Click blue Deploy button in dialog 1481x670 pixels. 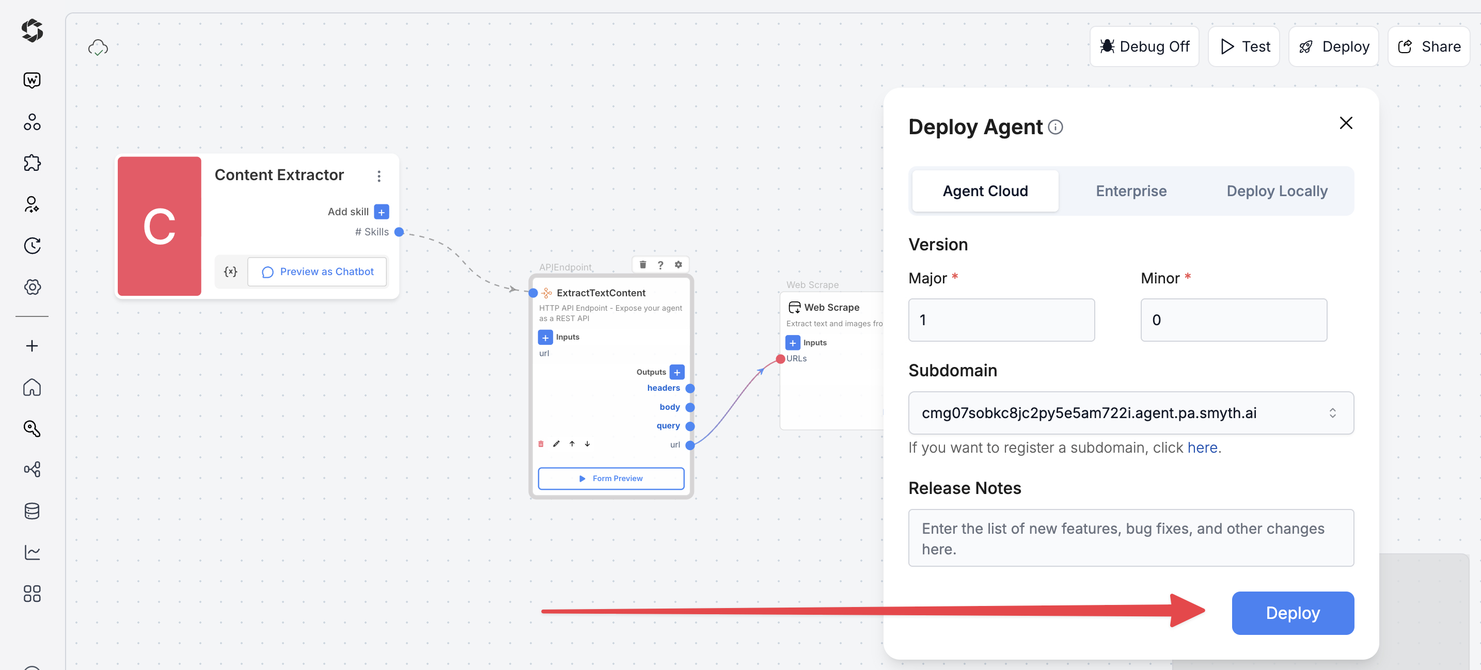point(1292,613)
